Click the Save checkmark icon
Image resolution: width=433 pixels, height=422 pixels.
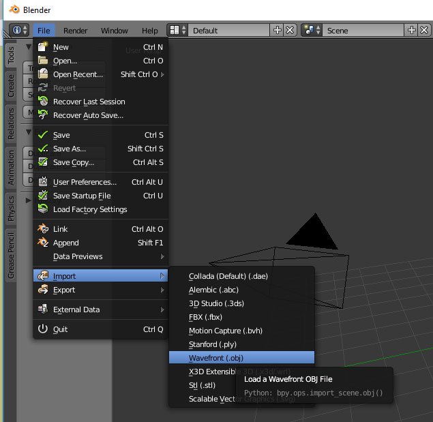[x=43, y=135]
